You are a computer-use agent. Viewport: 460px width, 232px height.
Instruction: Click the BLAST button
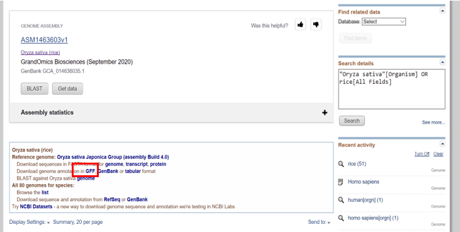35,88
